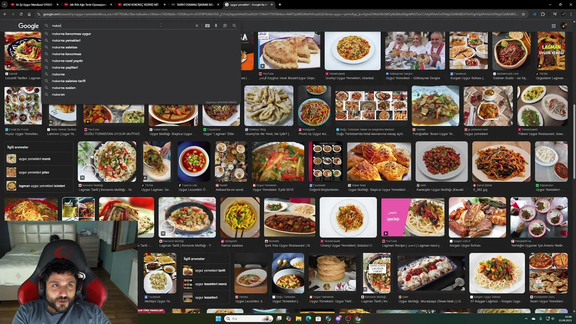Screen dimensions: 576x324
Task: Click inside the Google search input field
Action: coord(121,26)
